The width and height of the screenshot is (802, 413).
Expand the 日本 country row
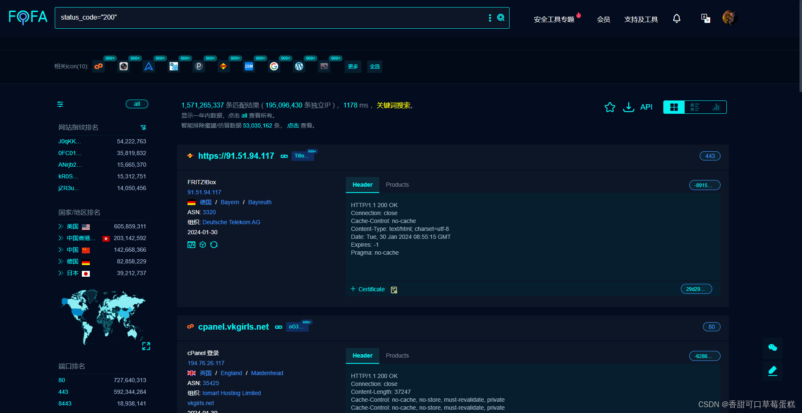pyautogui.click(x=61, y=273)
